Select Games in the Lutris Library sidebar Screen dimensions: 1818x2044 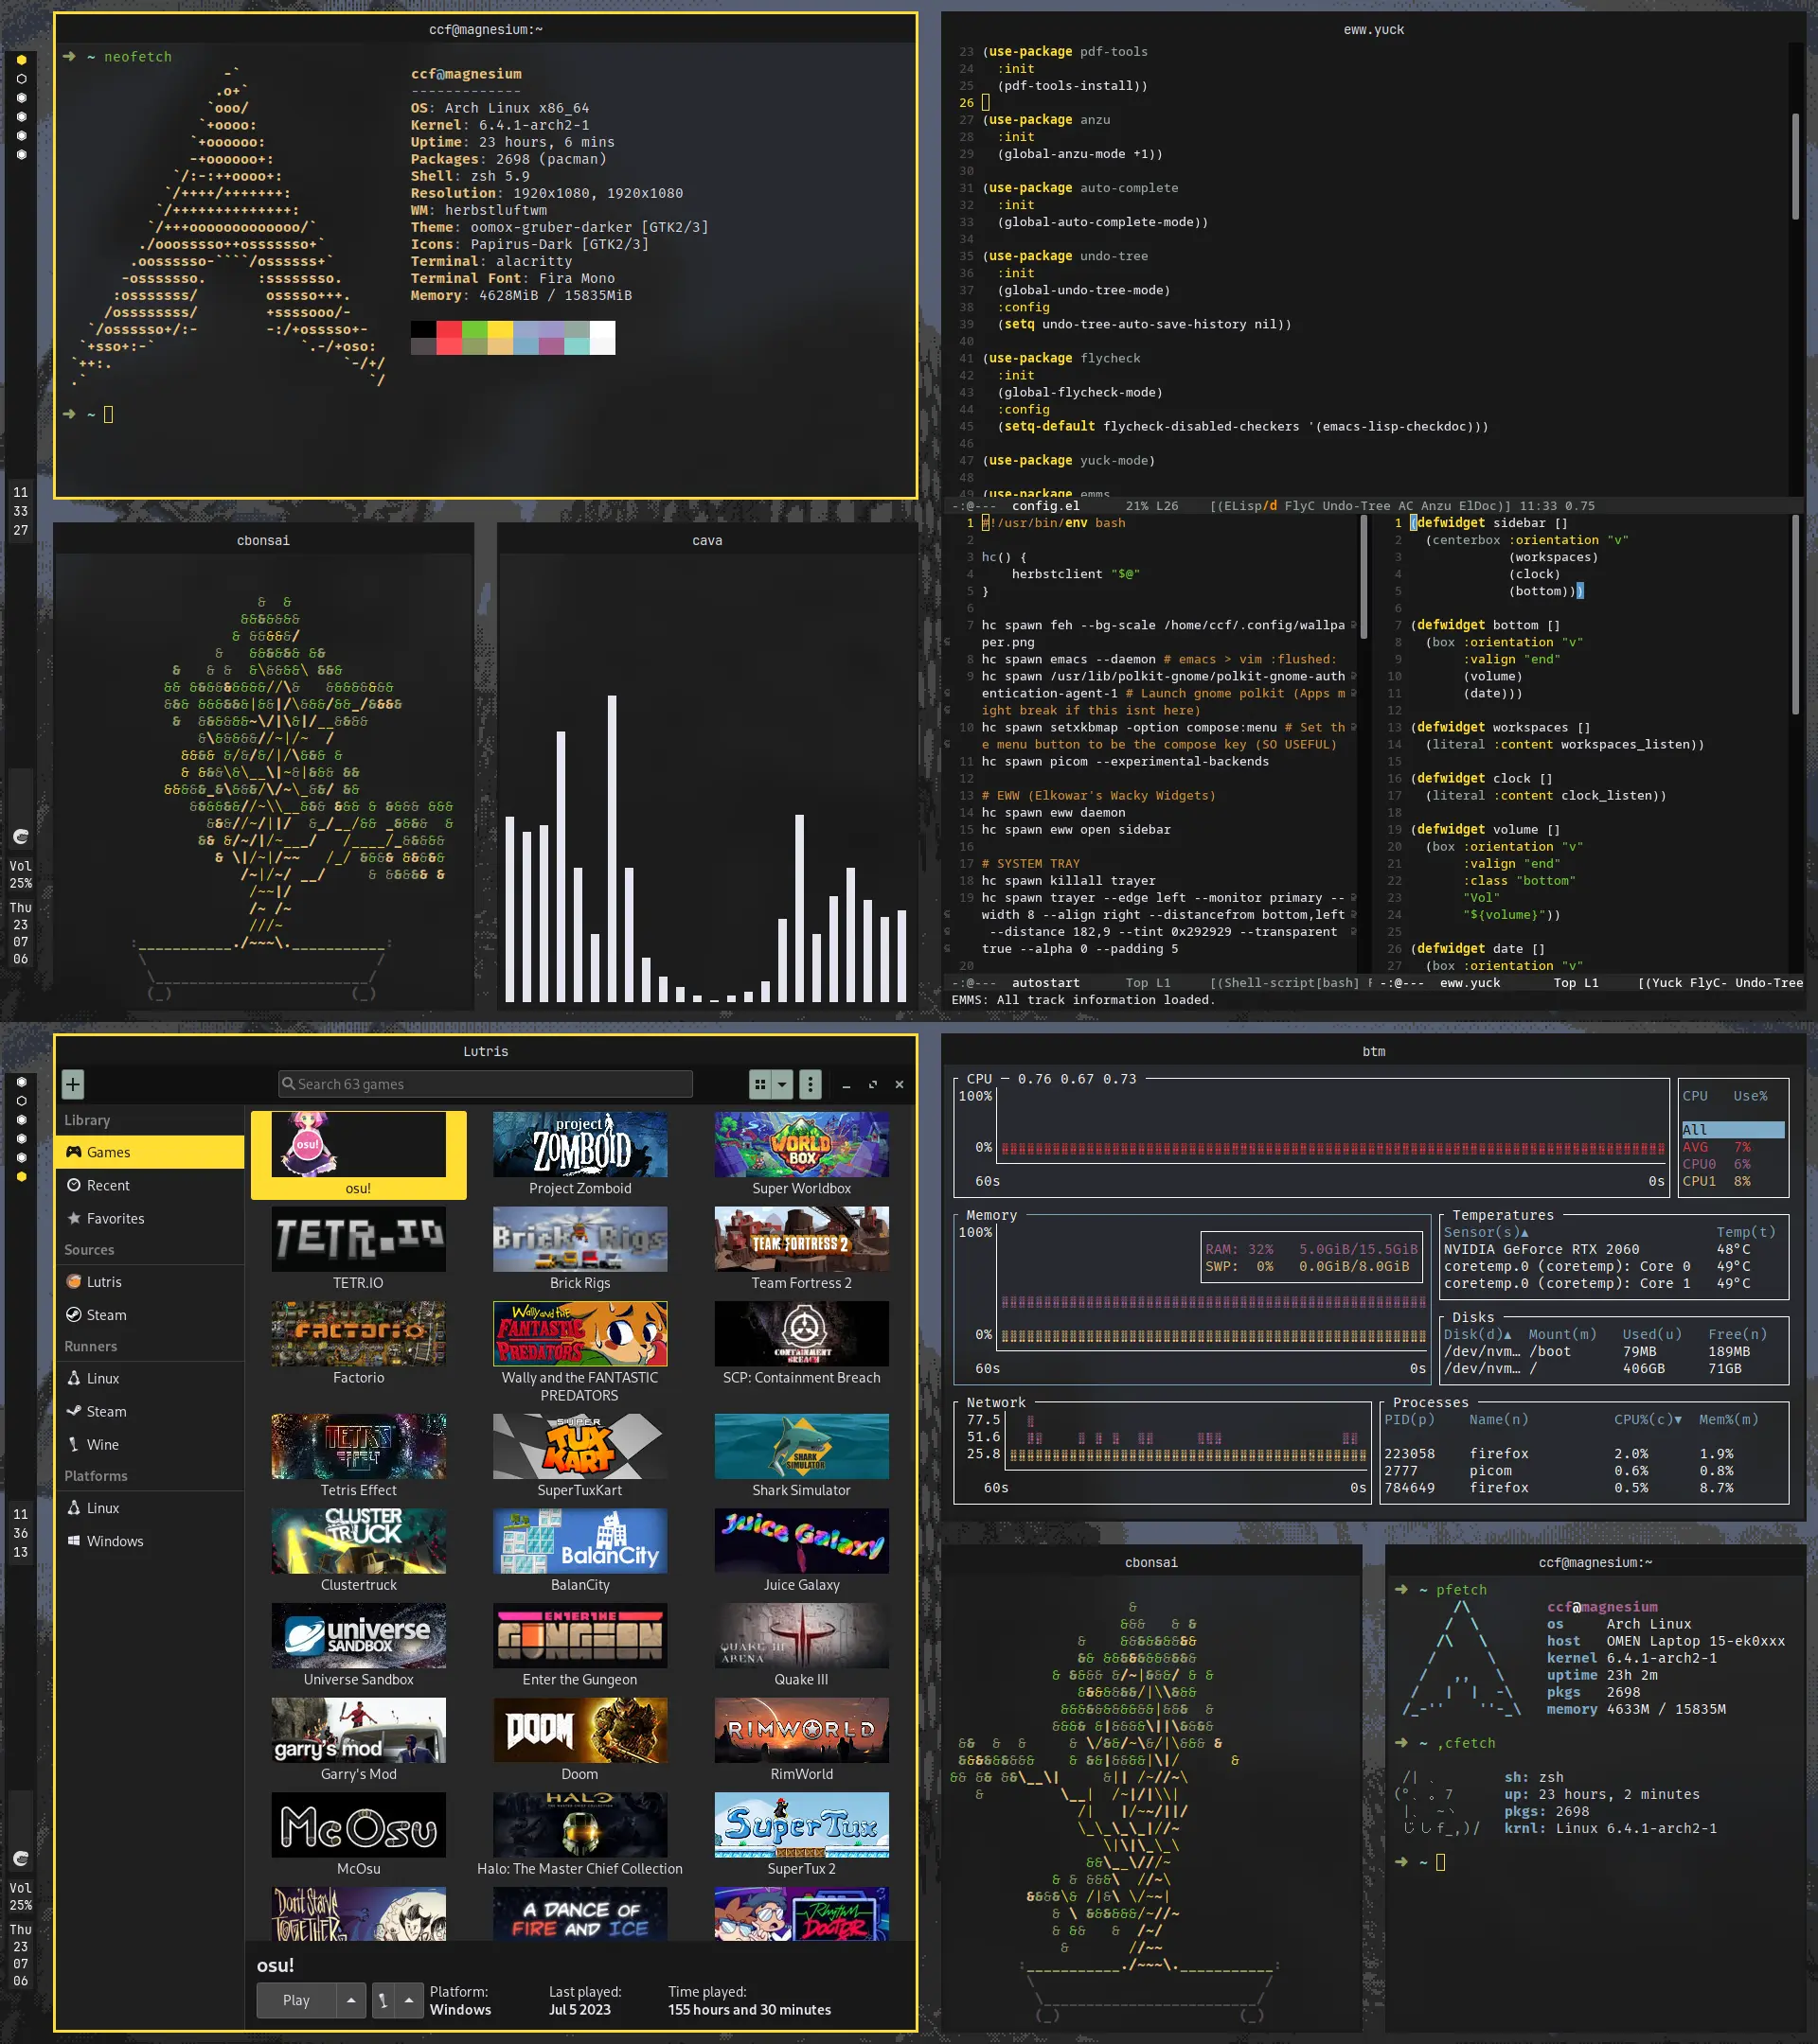(151, 1152)
